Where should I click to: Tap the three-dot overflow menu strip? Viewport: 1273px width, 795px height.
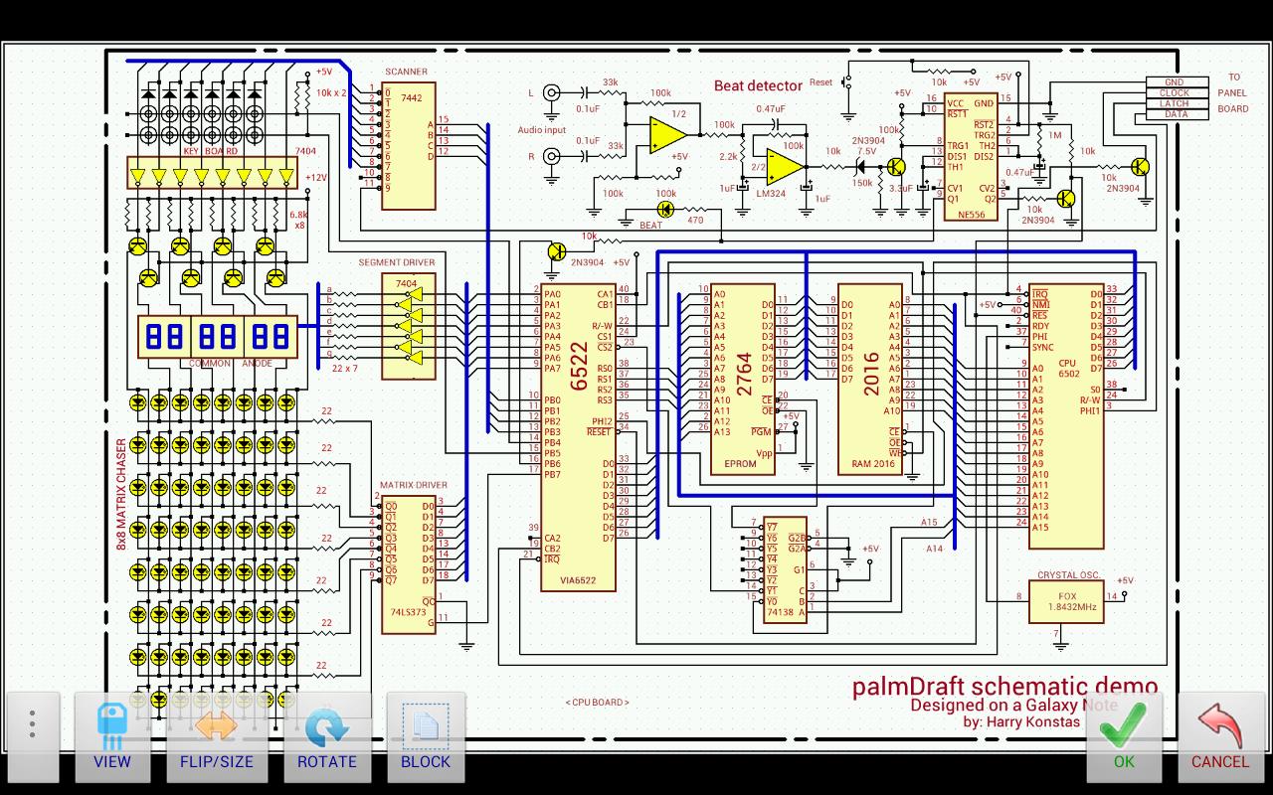coord(32,725)
